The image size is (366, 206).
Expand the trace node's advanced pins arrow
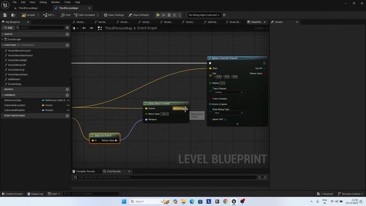click(237, 124)
